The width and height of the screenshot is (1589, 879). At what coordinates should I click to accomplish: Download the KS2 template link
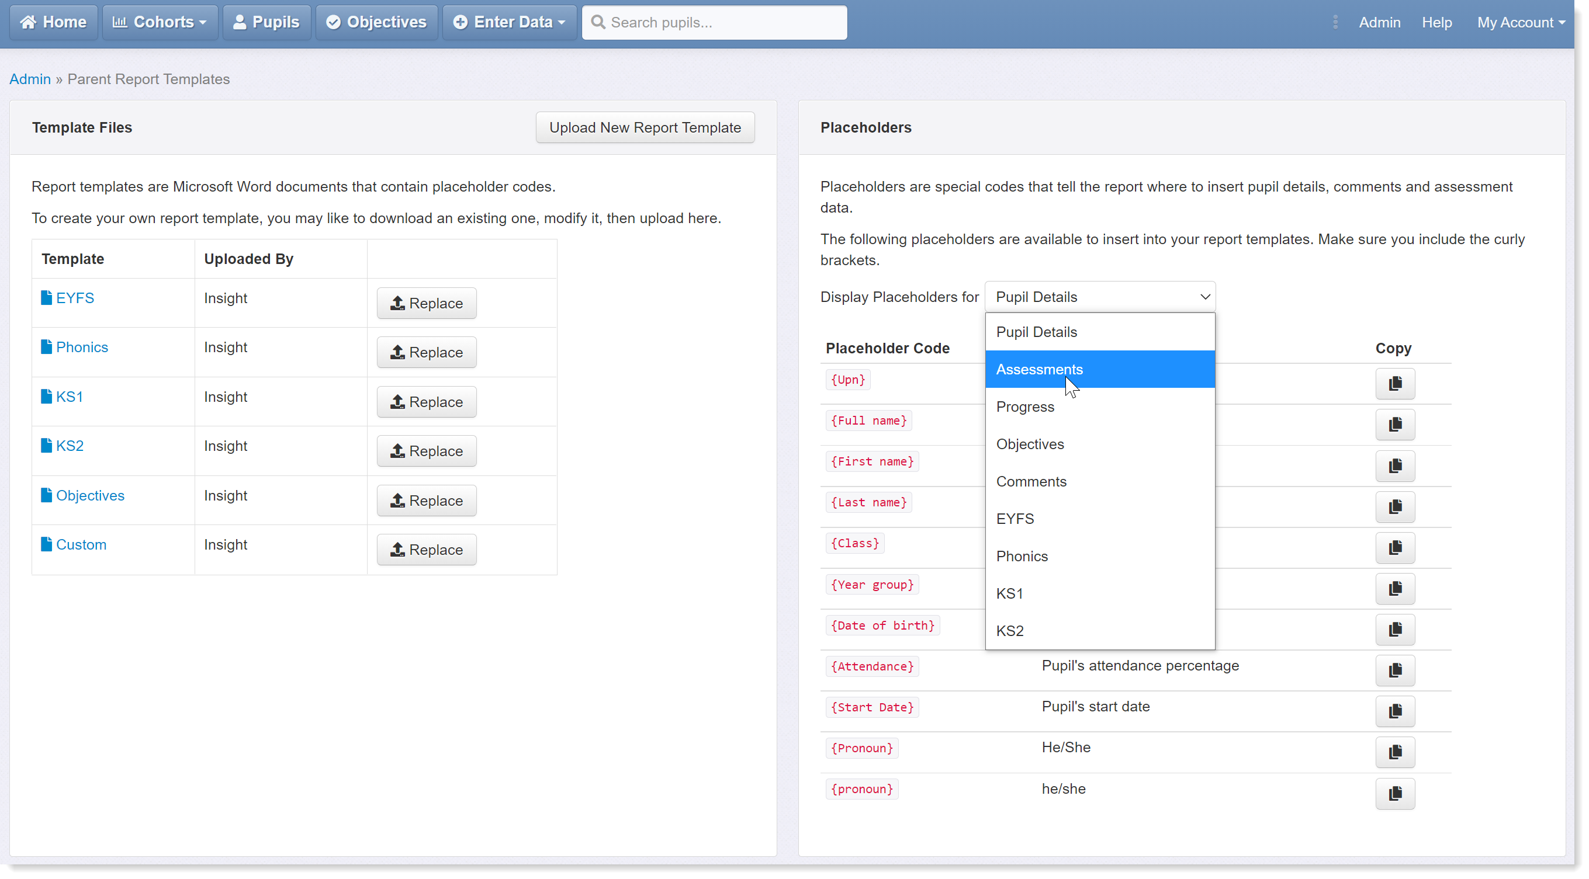[x=70, y=446]
